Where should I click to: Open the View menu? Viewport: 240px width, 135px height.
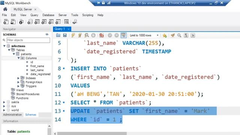point(23,15)
